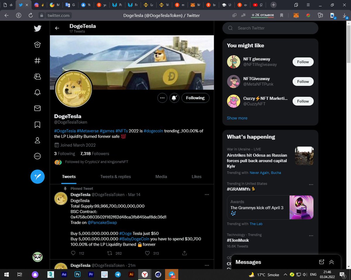The width and height of the screenshot is (351, 280).
Task: Open pinned tweet more options dots
Action: 207,195
